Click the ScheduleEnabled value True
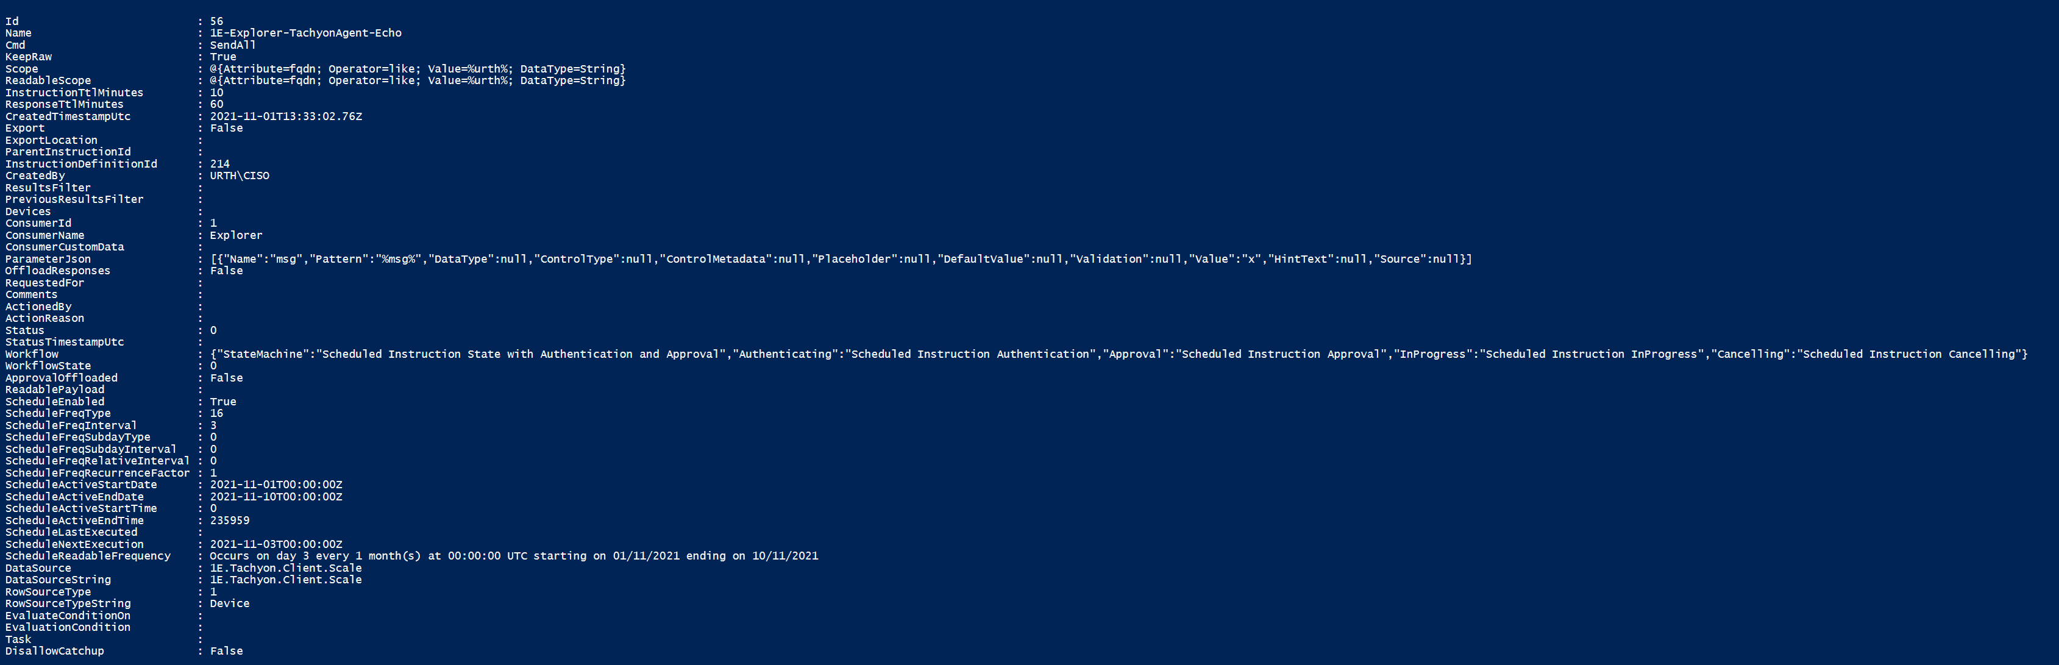 pos(223,401)
